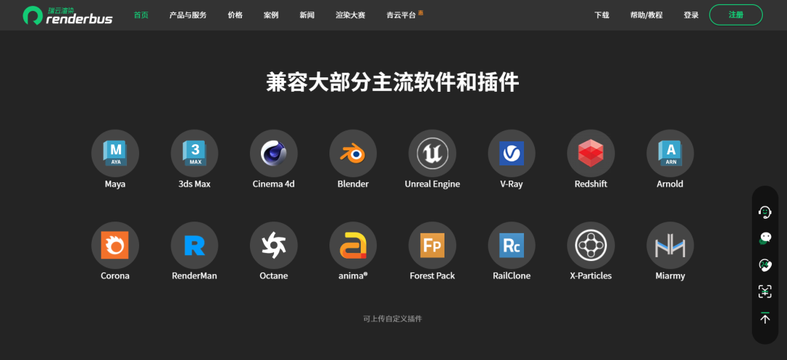Click the WeChat icon in sidebar
Screen dimensions: 787x360
(x=764, y=238)
